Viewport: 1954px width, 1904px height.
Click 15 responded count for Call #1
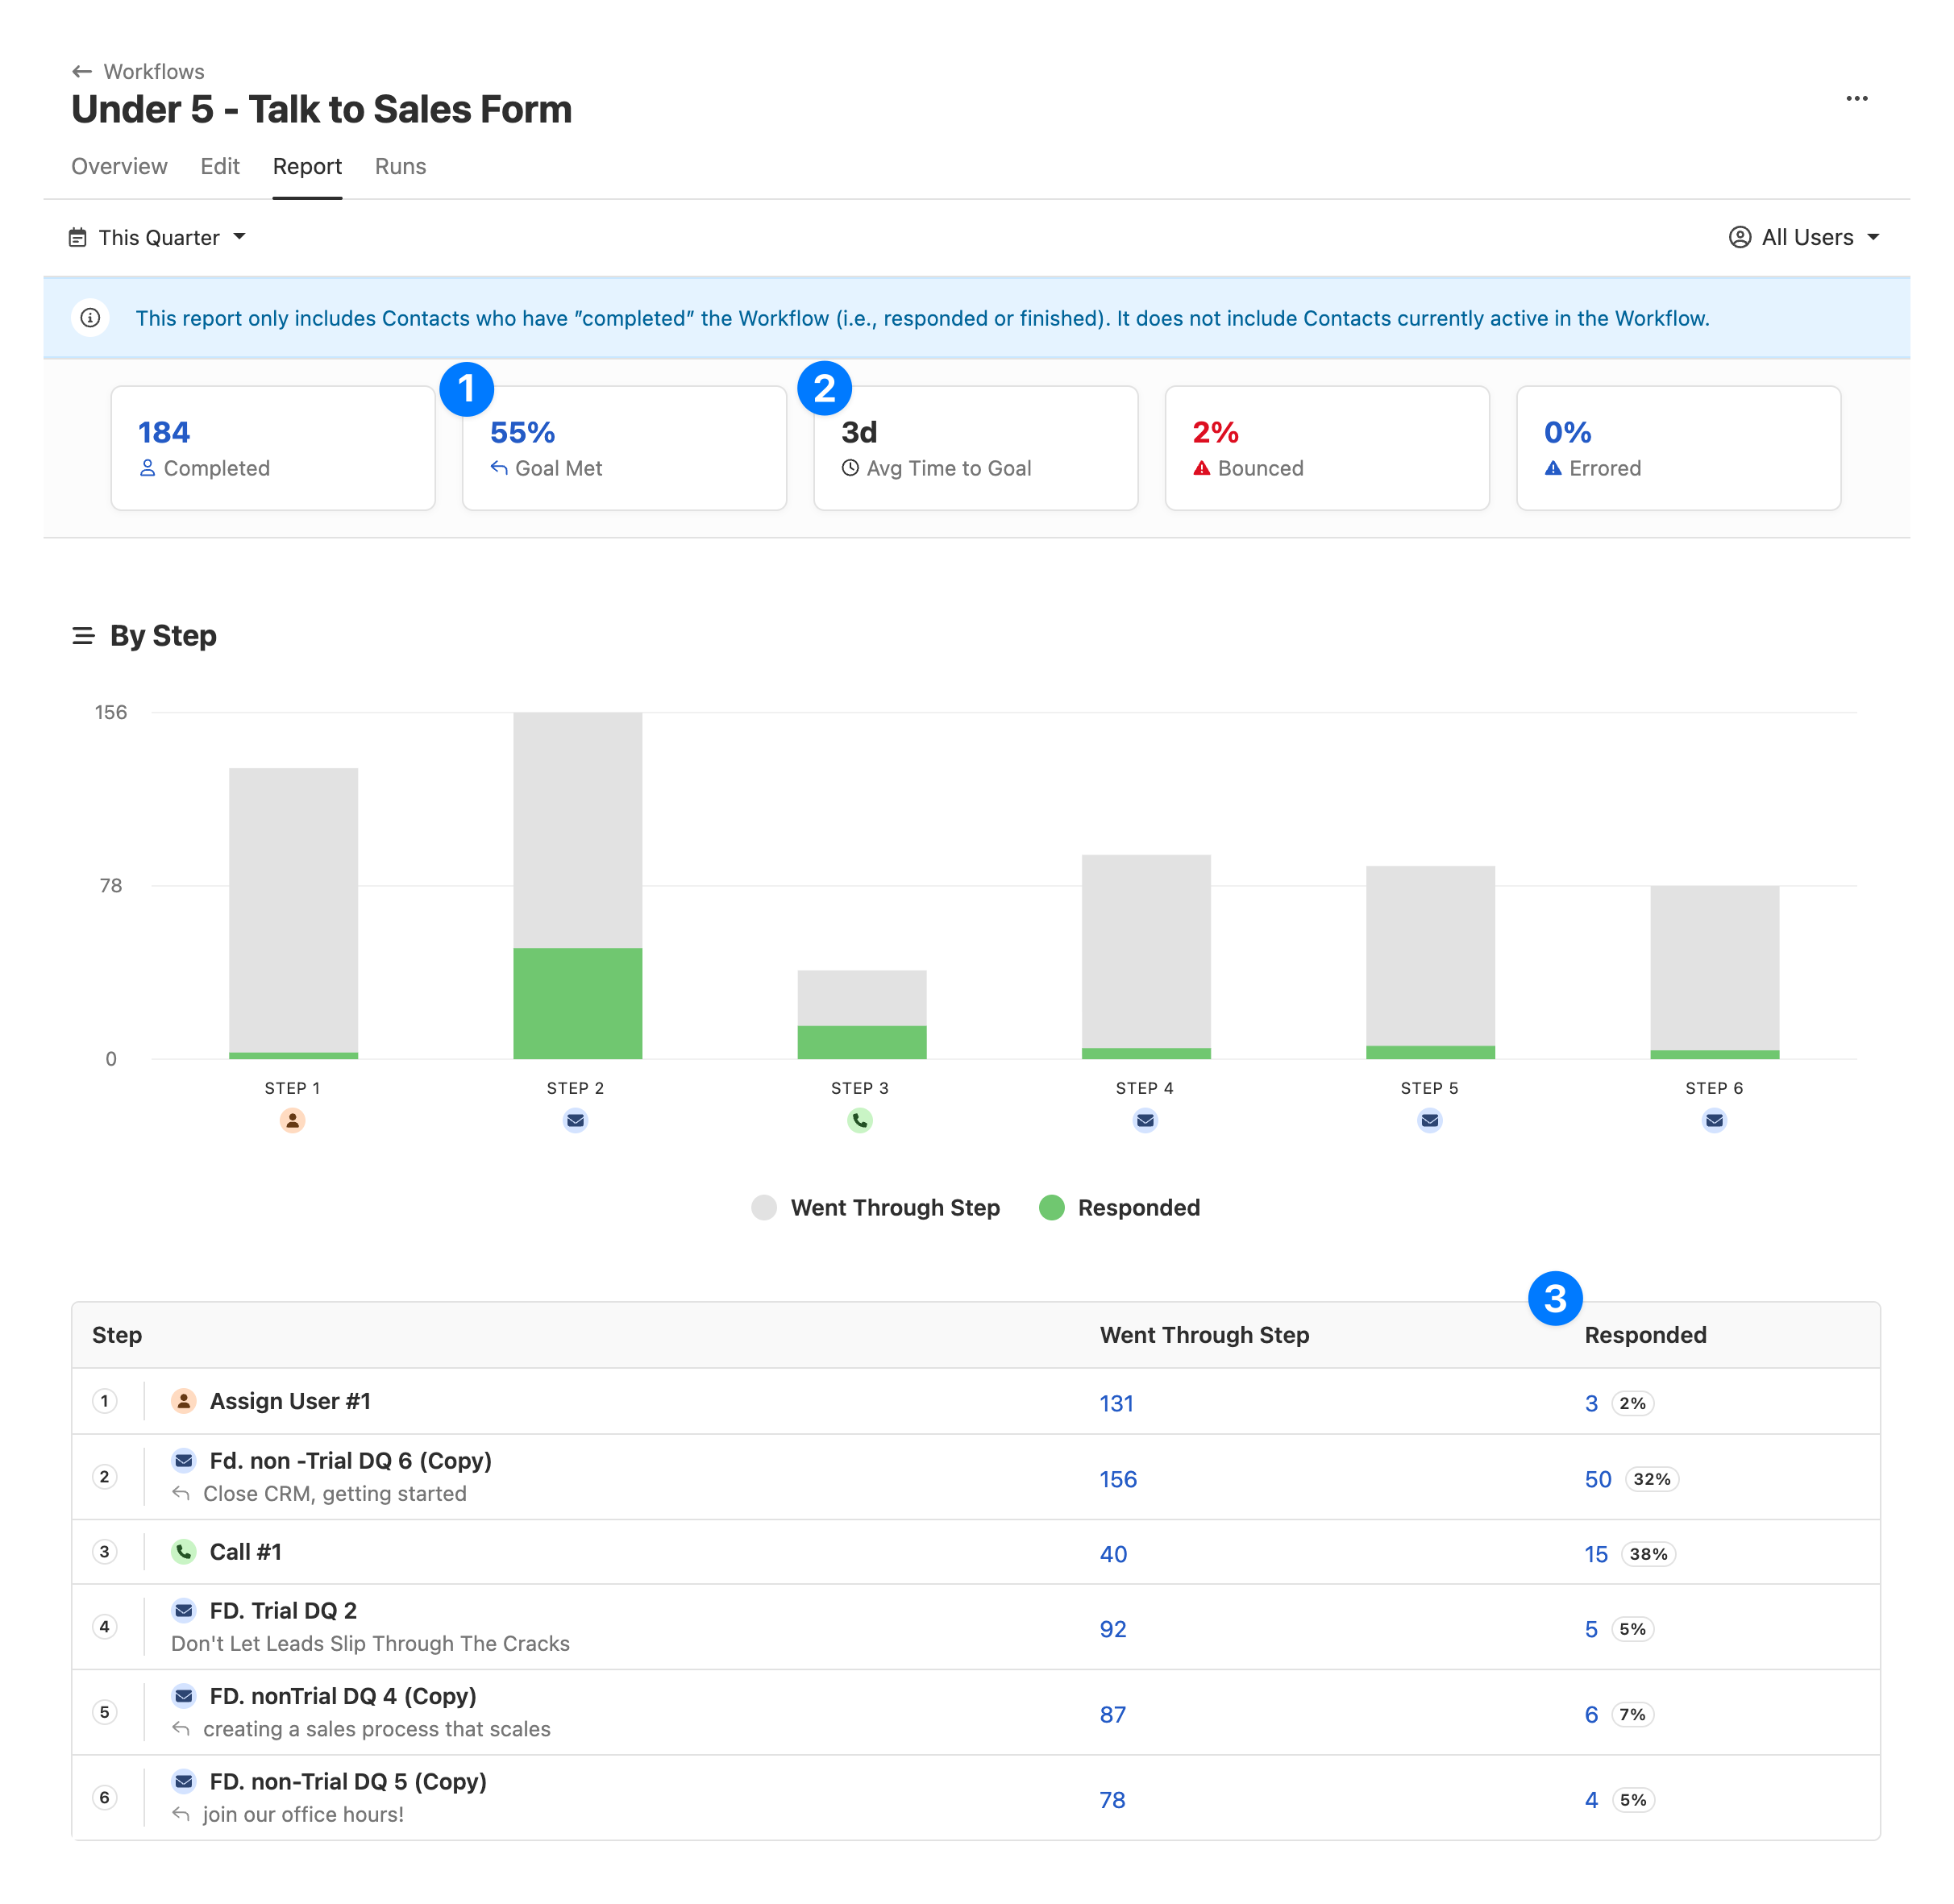point(1596,1554)
